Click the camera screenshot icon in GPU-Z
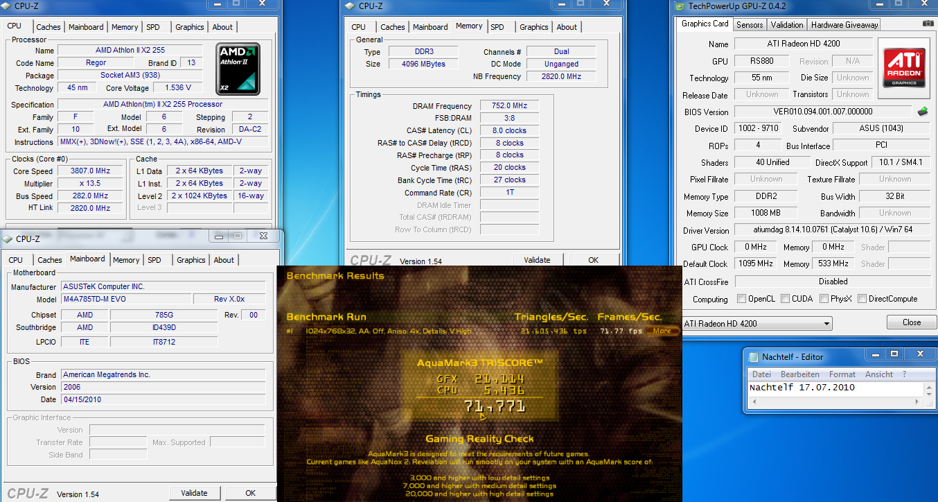The image size is (938, 502). click(928, 24)
